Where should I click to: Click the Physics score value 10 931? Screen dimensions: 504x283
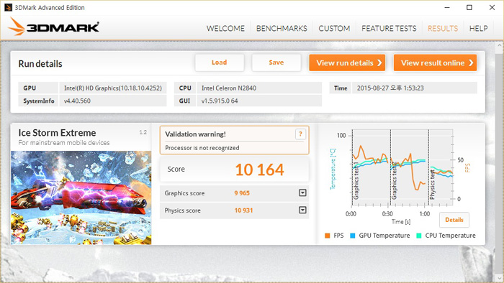pos(243,210)
